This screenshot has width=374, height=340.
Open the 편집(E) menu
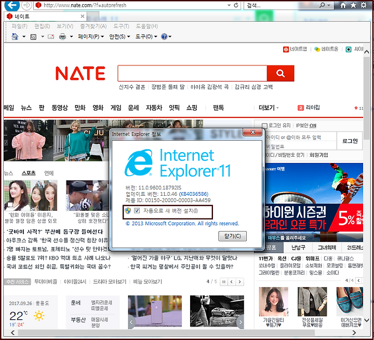(42, 26)
